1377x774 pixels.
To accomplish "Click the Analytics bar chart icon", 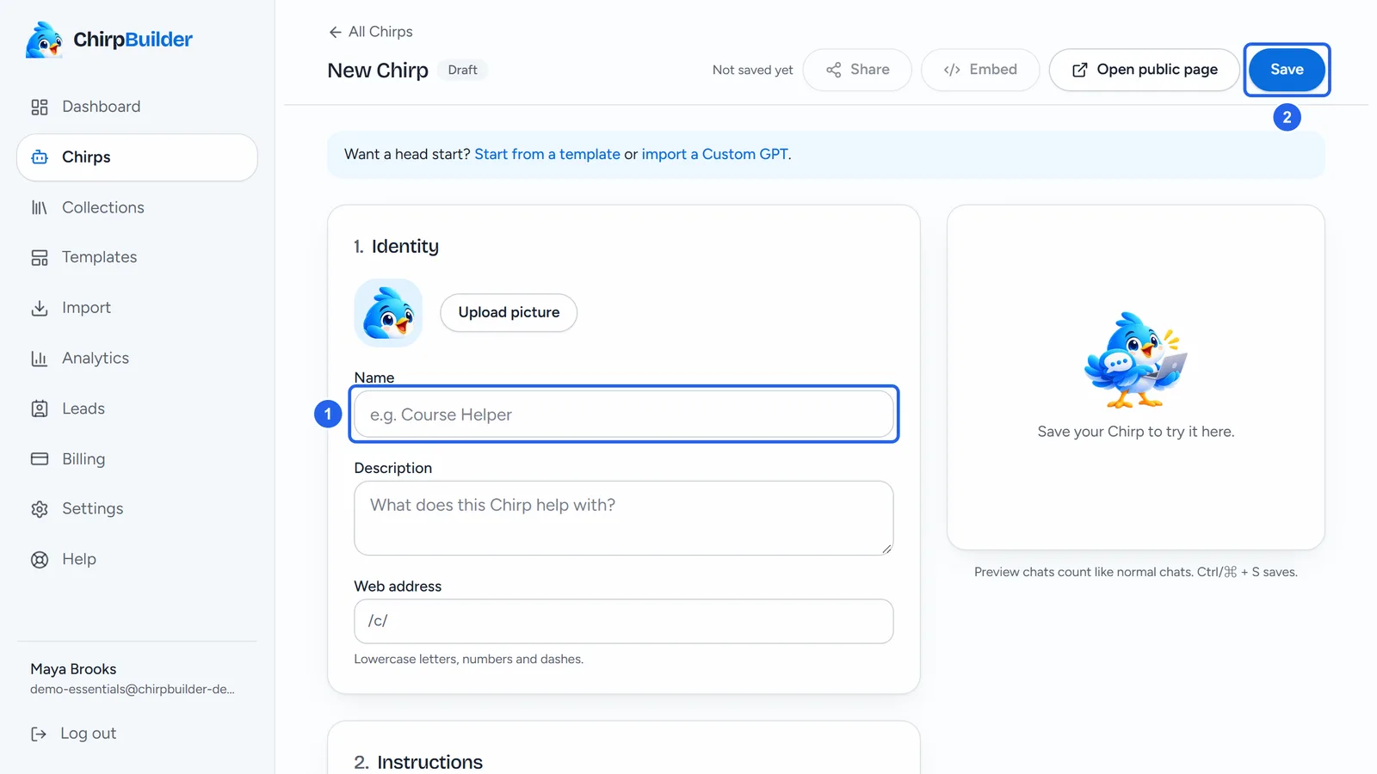I will [40, 359].
